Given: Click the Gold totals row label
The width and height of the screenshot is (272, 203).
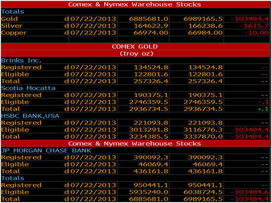Looking at the screenshot, I should tap(9, 19).
